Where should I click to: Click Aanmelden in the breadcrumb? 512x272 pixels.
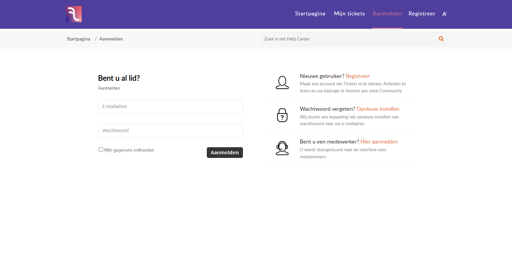[111, 39]
